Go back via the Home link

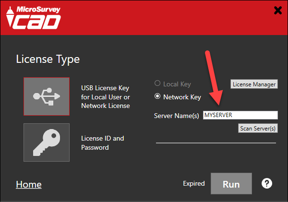point(29,184)
